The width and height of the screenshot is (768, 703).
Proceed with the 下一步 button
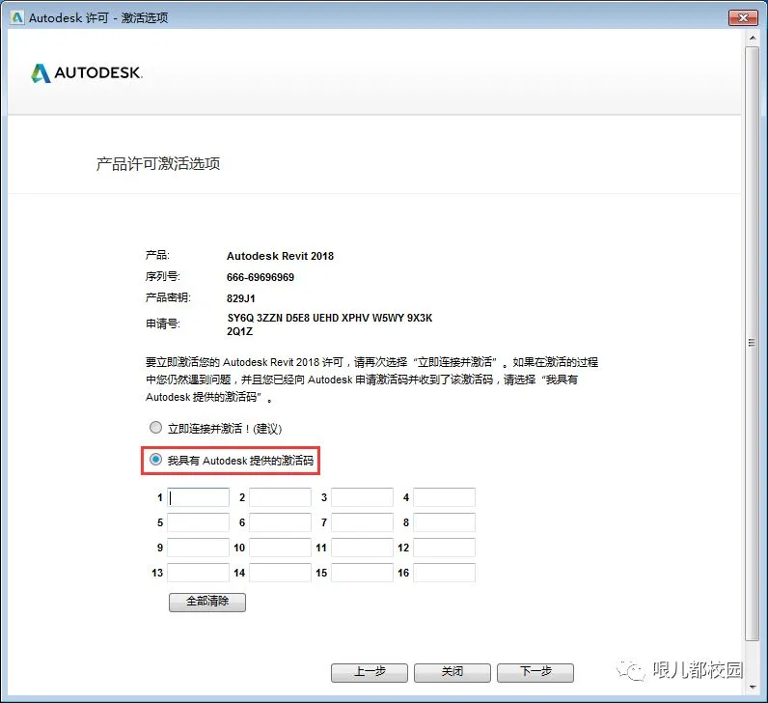(x=535, y=672)
